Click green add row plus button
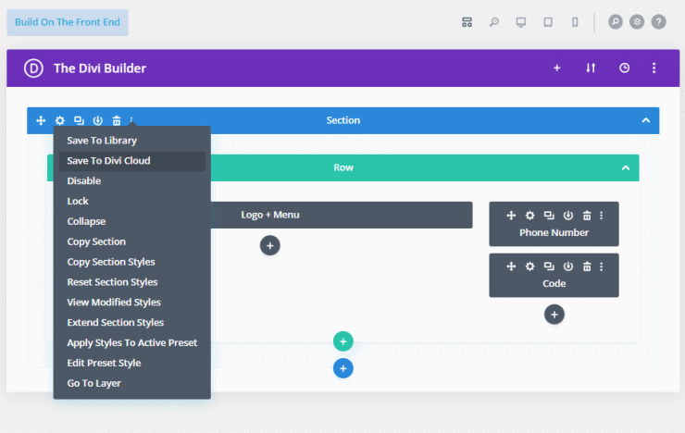The image size is (685, 433). [342, 341]
